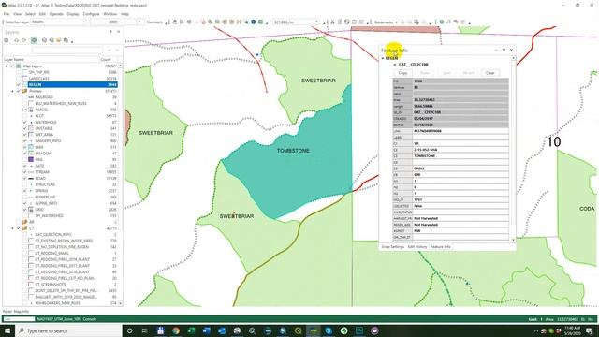Viewport: 599px width, 337px height.
Task: Click Copy button in Feature Info
Action: click(x=402, y=73)
